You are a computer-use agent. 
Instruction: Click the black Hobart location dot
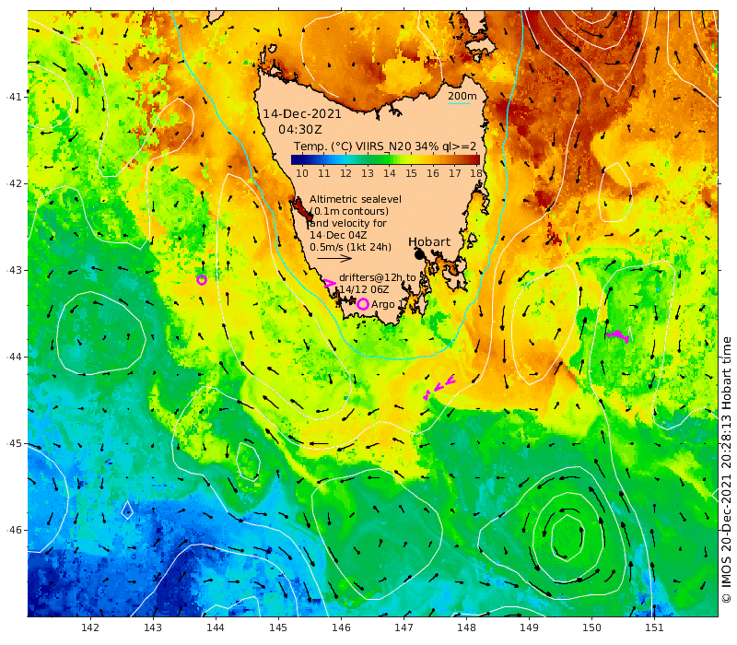pos(419,254)
